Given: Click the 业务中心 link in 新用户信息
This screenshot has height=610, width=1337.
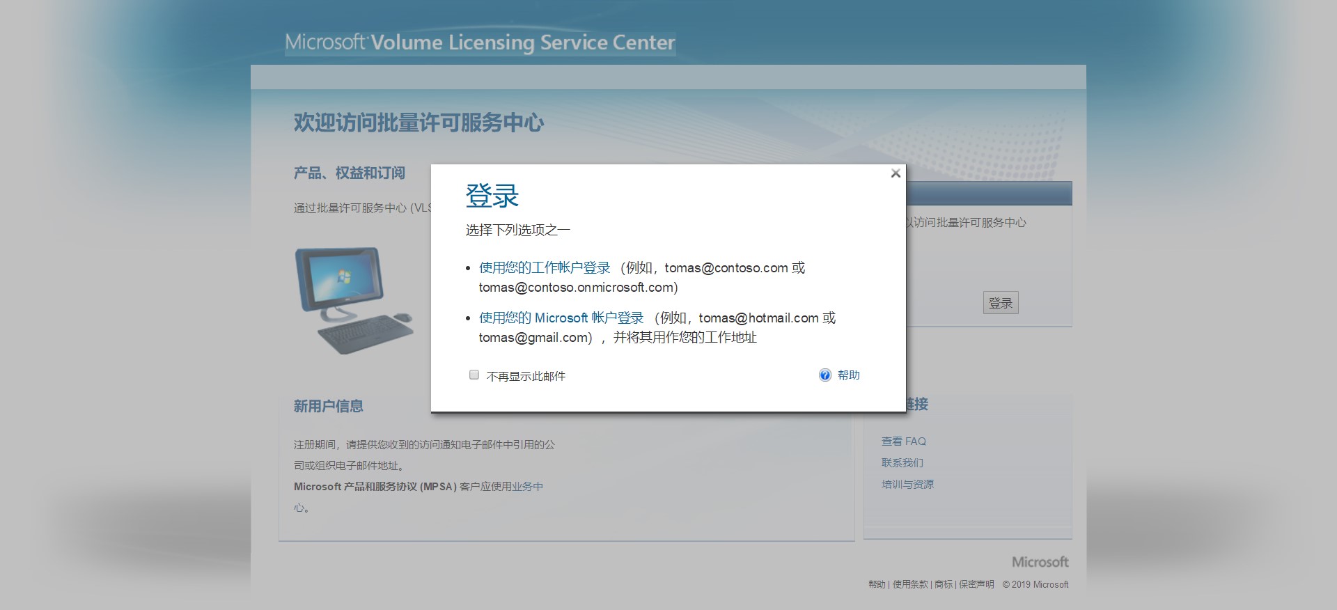Looking at the screenshot, I should 527,486.
